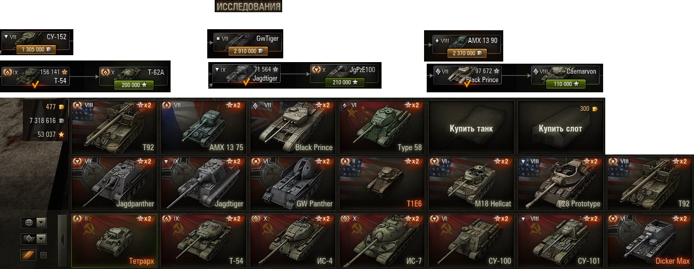Select the Тетрарх tank in carousel

tap(114, 240)
